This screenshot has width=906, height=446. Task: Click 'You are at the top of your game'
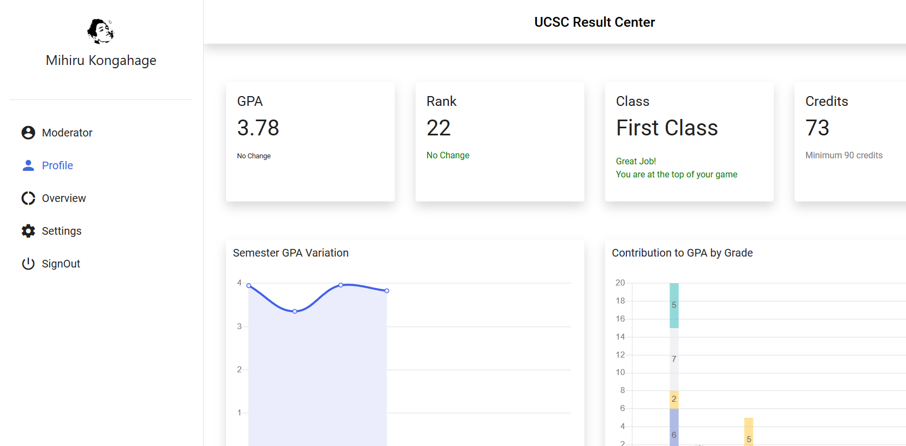677,175
